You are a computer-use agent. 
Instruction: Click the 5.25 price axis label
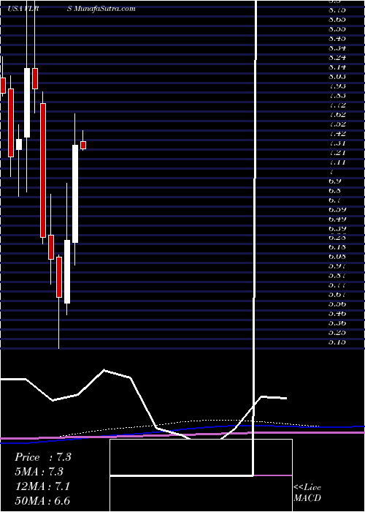[337, 332]
